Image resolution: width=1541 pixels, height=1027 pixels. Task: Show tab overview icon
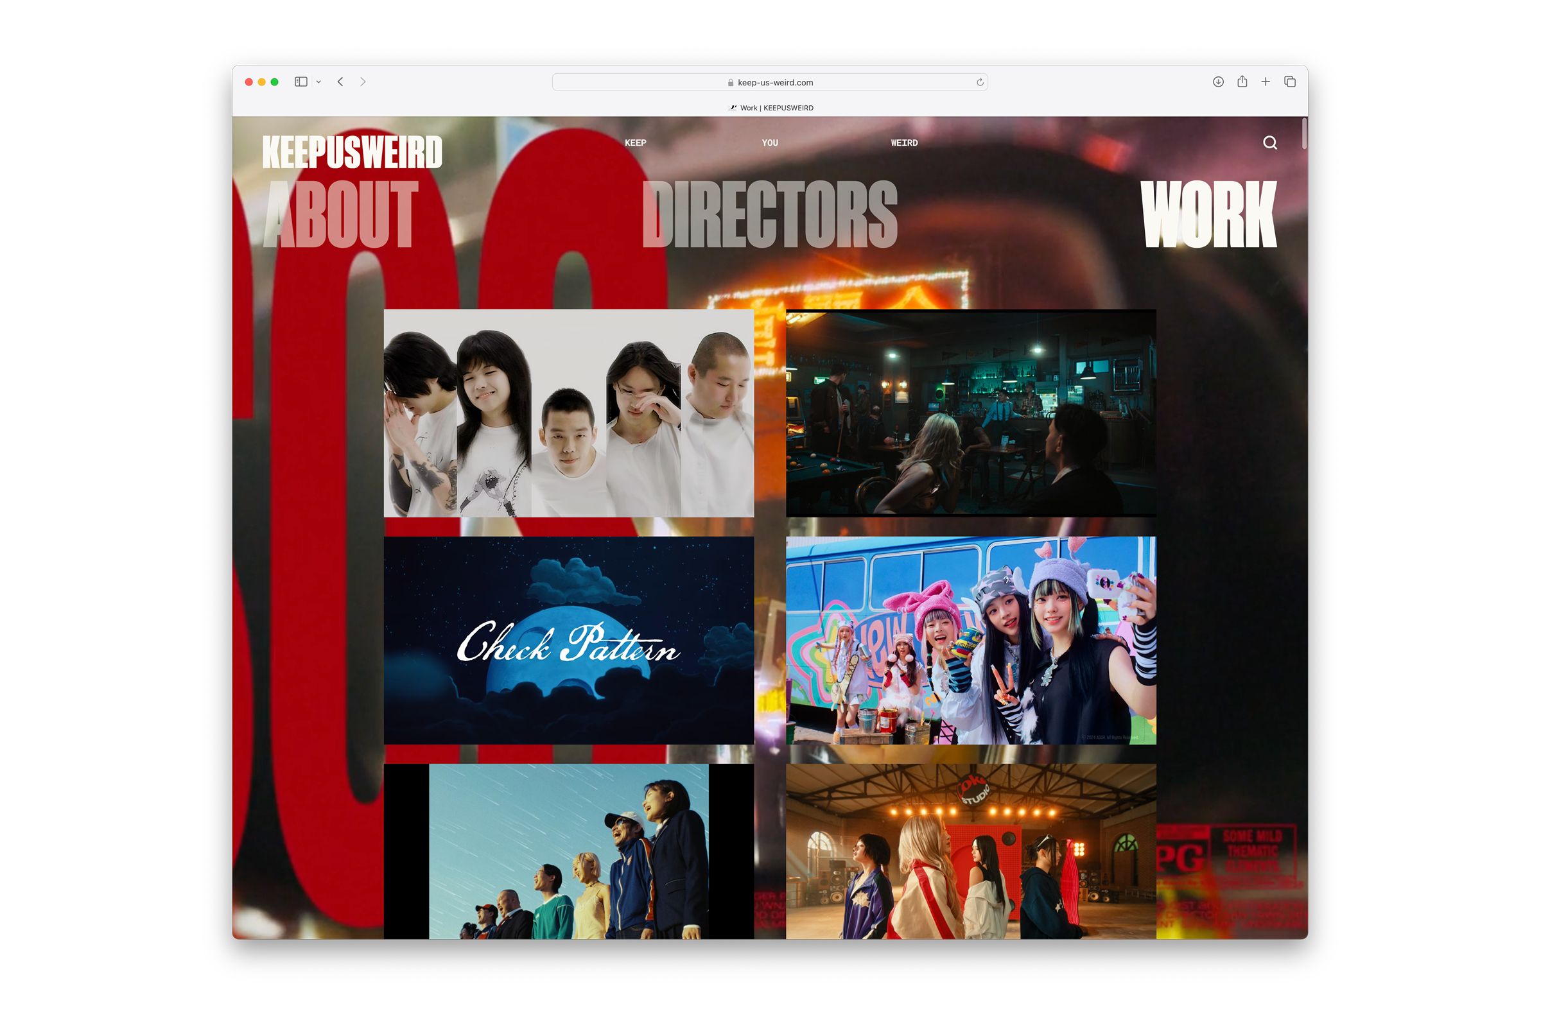[1289, 82]
